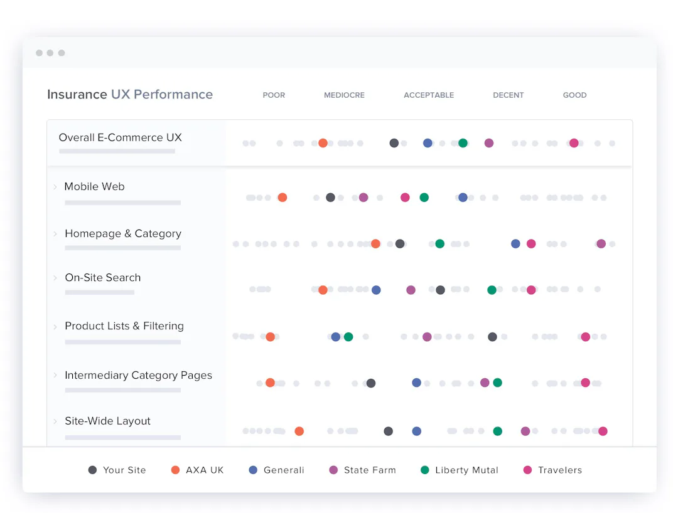Select the orange AXA UK dot in Overall row
Image resolution: width=678 pixels, height=513 pixels.
[x=323, y=142]
